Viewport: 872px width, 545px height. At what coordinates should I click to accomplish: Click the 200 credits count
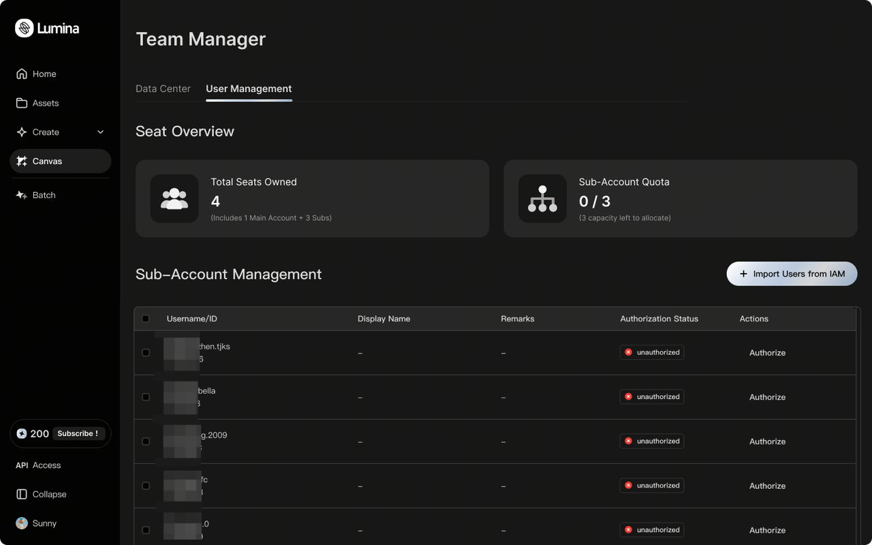click(40, 433)
